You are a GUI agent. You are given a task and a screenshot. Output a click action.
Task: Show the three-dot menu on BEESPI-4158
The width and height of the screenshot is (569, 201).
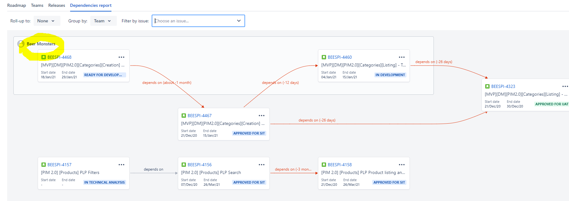tap(402, 165)
